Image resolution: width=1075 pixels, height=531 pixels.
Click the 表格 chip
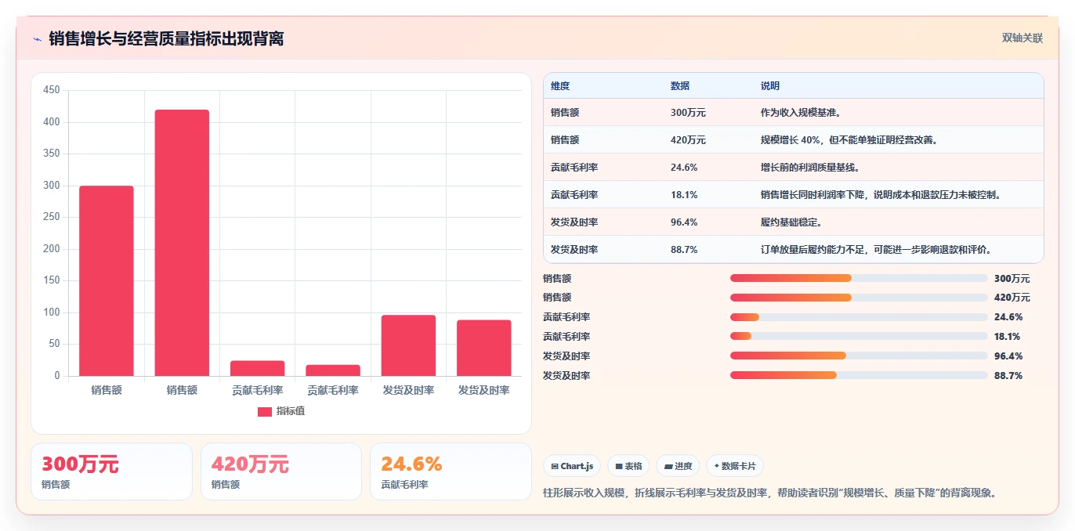[628, 466]
